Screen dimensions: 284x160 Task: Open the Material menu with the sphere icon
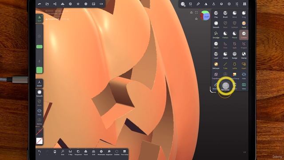(70, 4)
